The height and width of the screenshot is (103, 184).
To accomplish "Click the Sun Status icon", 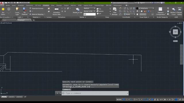I will point(3,9).
